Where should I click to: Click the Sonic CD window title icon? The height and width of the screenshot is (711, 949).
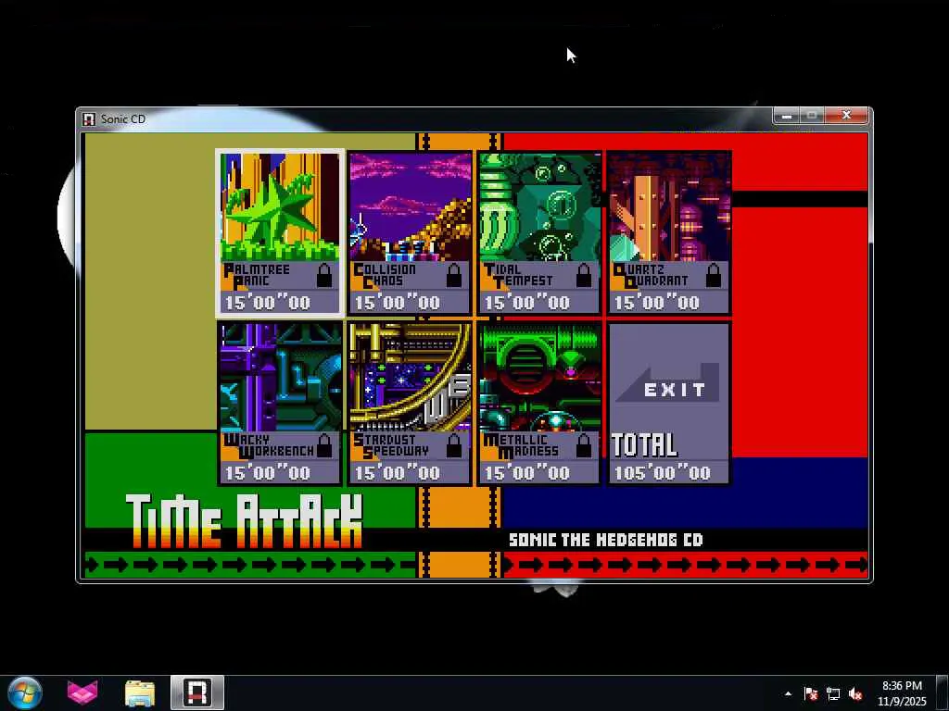click(89, 119)
